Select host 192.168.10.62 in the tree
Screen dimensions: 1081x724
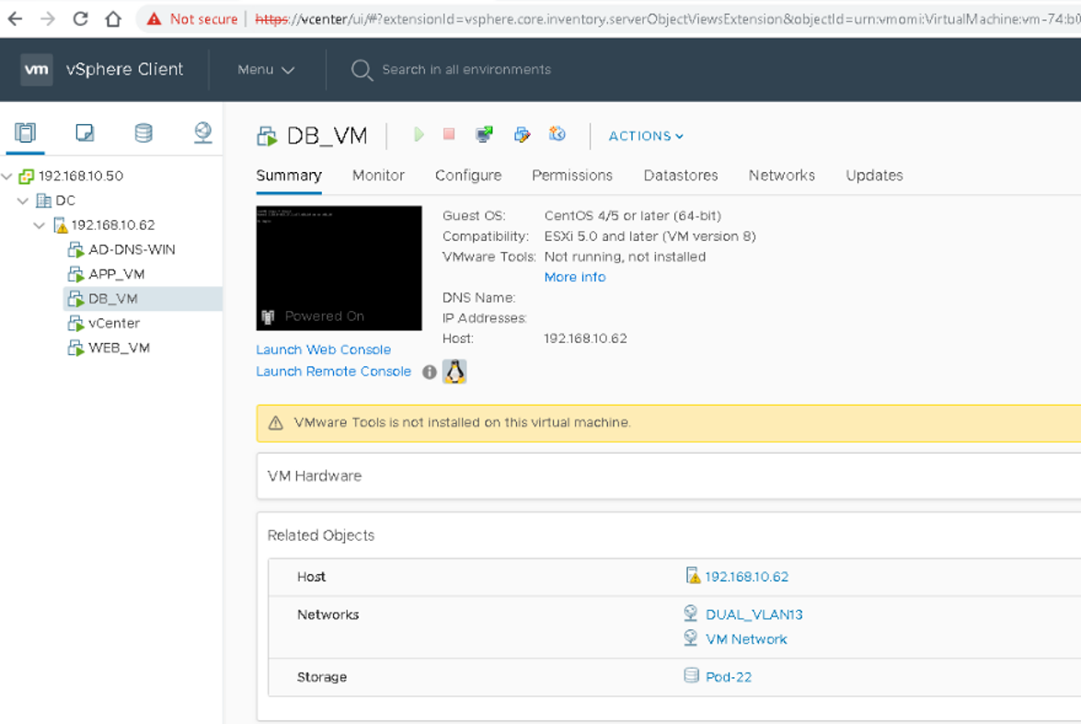(x=112, y=225)
